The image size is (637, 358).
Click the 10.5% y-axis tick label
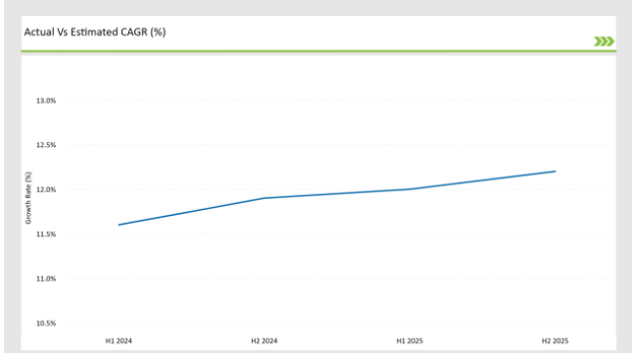46,324
